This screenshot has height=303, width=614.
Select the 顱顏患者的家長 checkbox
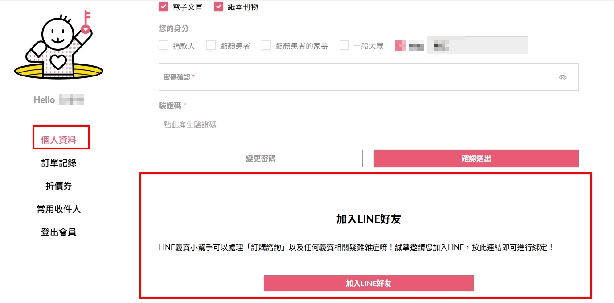coord(266,45)
